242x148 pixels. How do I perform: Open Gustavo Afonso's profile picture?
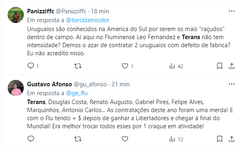(x=16, y=88)
